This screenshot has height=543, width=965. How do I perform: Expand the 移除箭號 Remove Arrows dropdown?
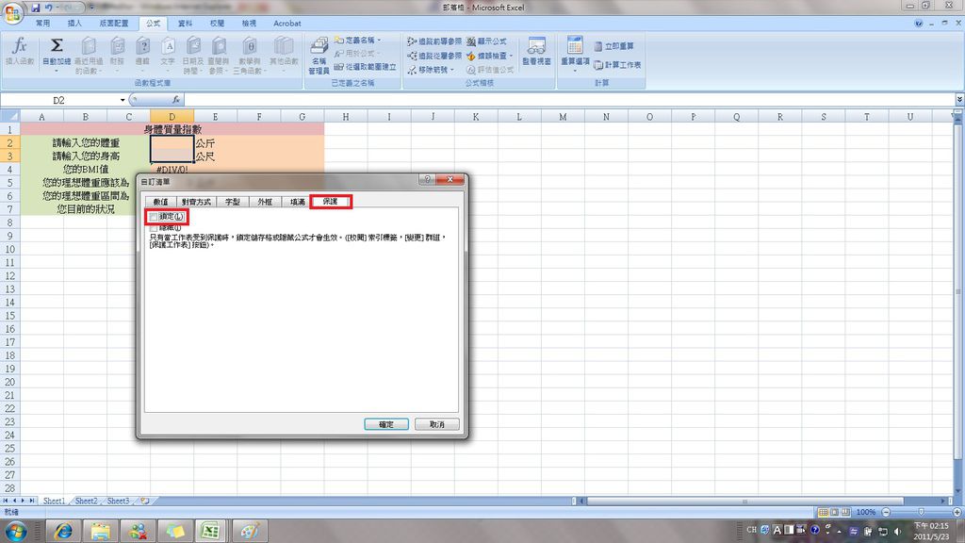(452, 70)
